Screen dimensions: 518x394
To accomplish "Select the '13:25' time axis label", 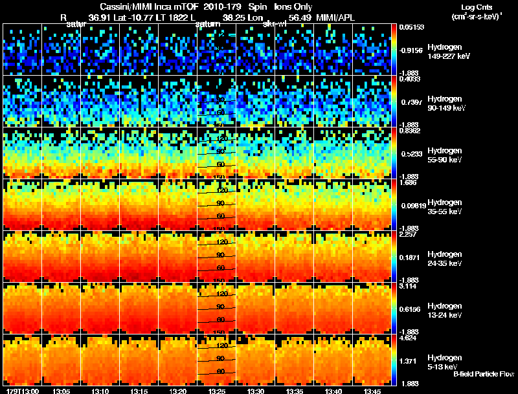I will click(x=217, y=391).
